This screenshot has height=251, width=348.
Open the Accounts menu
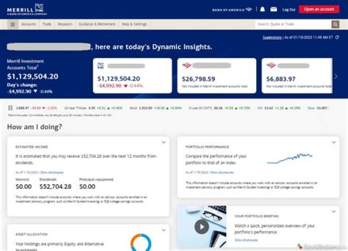click(29, 24)
